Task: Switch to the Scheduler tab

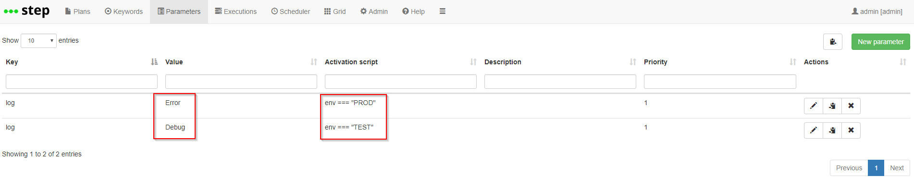Action: (x=291, y=12)
